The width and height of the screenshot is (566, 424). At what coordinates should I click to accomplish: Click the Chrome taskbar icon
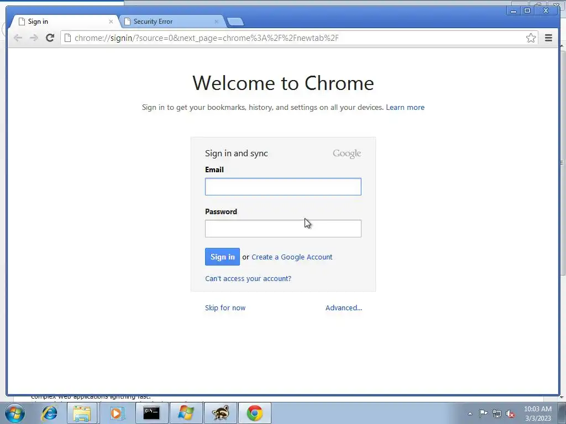(x=255, y=413)
